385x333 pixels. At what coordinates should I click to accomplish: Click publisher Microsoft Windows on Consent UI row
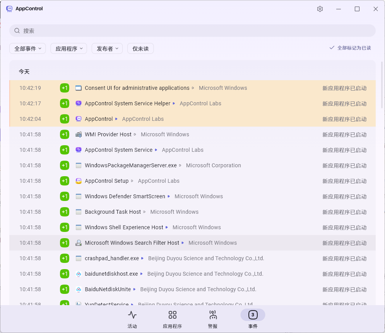tap(223, 88)
